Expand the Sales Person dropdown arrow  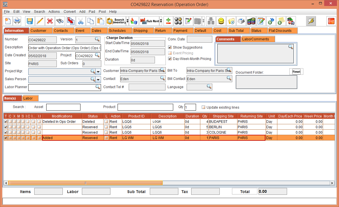pos(98,79)
